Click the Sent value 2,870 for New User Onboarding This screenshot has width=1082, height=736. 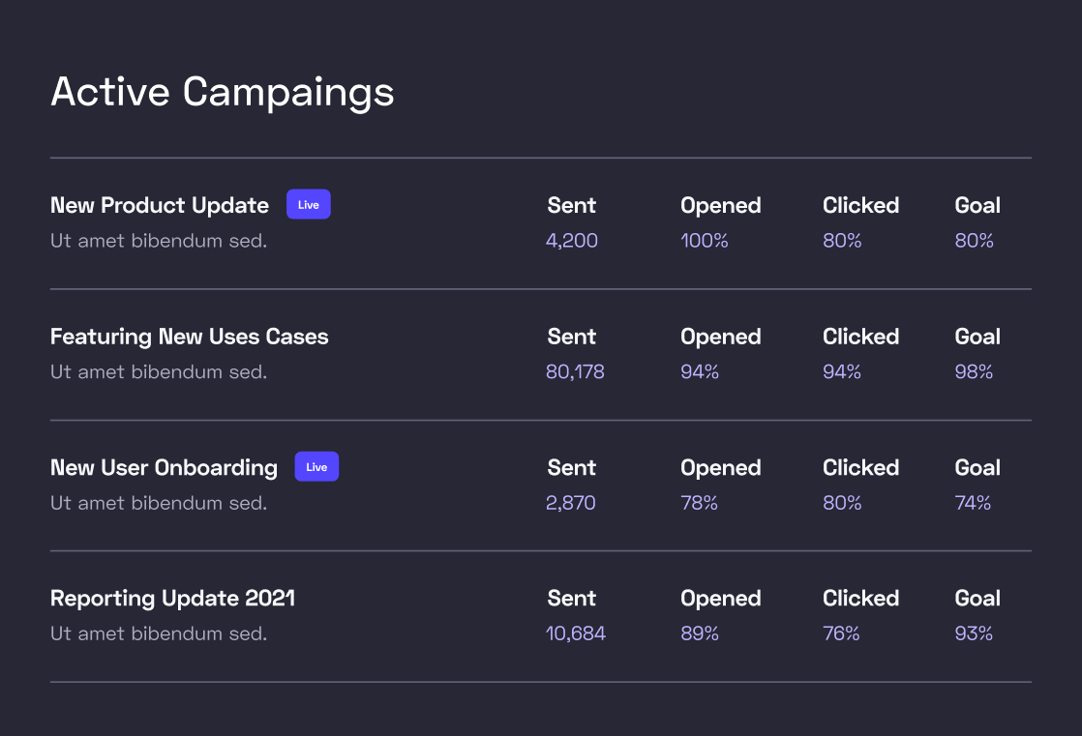pyautogui.click(x=571, y=503)
